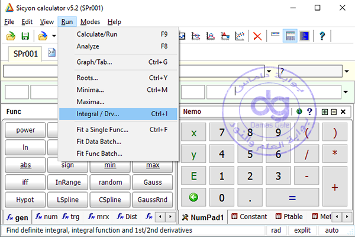Select Fit Data Batch... entry

[118, 142]
